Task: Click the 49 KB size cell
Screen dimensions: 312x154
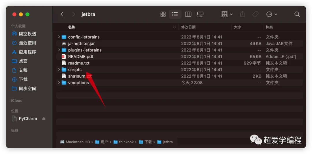Action: click(255, 43)
